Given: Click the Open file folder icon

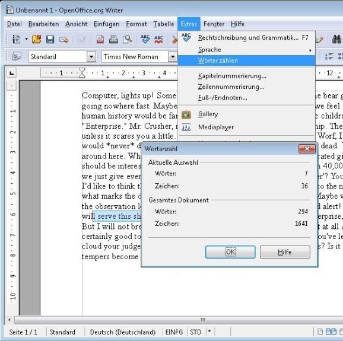Looking at the screenshot, I should coord(37,39).
